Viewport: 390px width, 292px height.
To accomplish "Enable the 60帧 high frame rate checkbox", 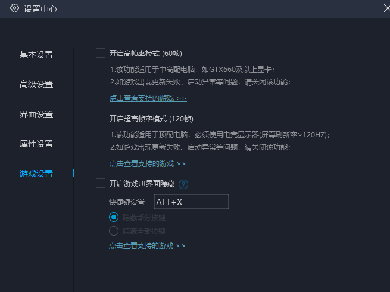I will click(x=101, y=53).
